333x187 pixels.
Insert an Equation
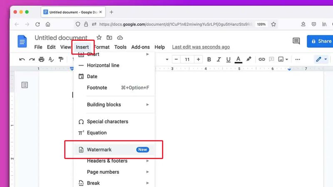coord(114,133)
